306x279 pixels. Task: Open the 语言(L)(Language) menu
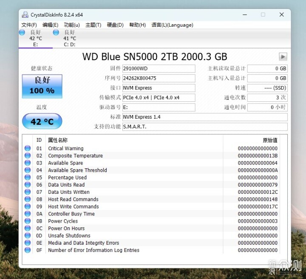[172, 25]
